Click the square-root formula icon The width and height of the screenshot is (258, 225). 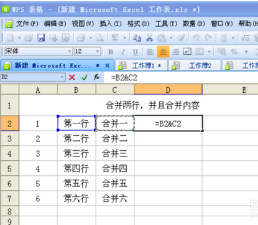tap(246, 38)
